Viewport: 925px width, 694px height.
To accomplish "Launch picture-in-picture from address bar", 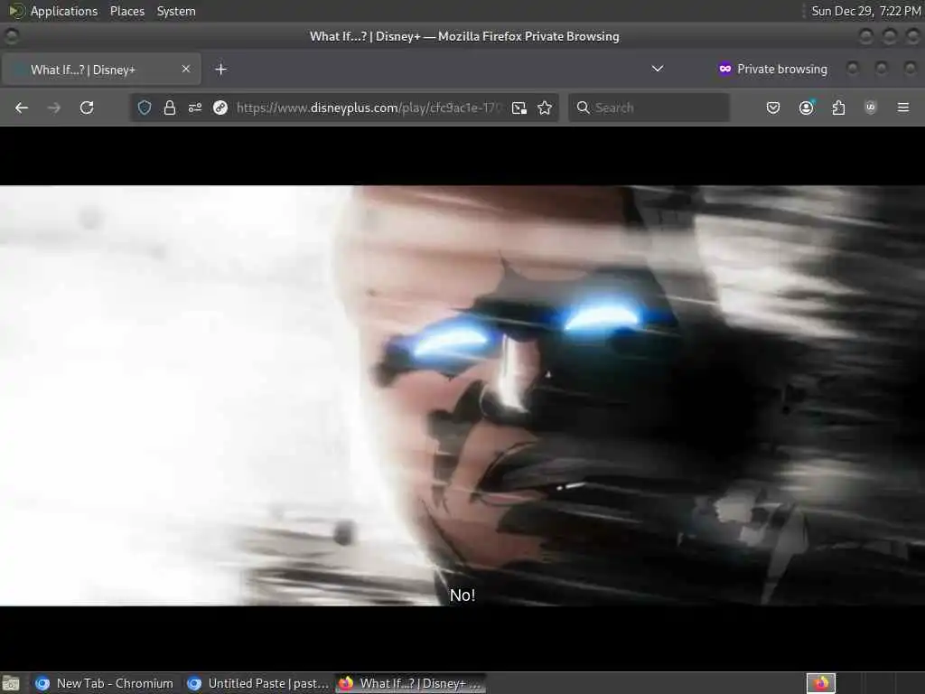I will (x=519, y=108).
